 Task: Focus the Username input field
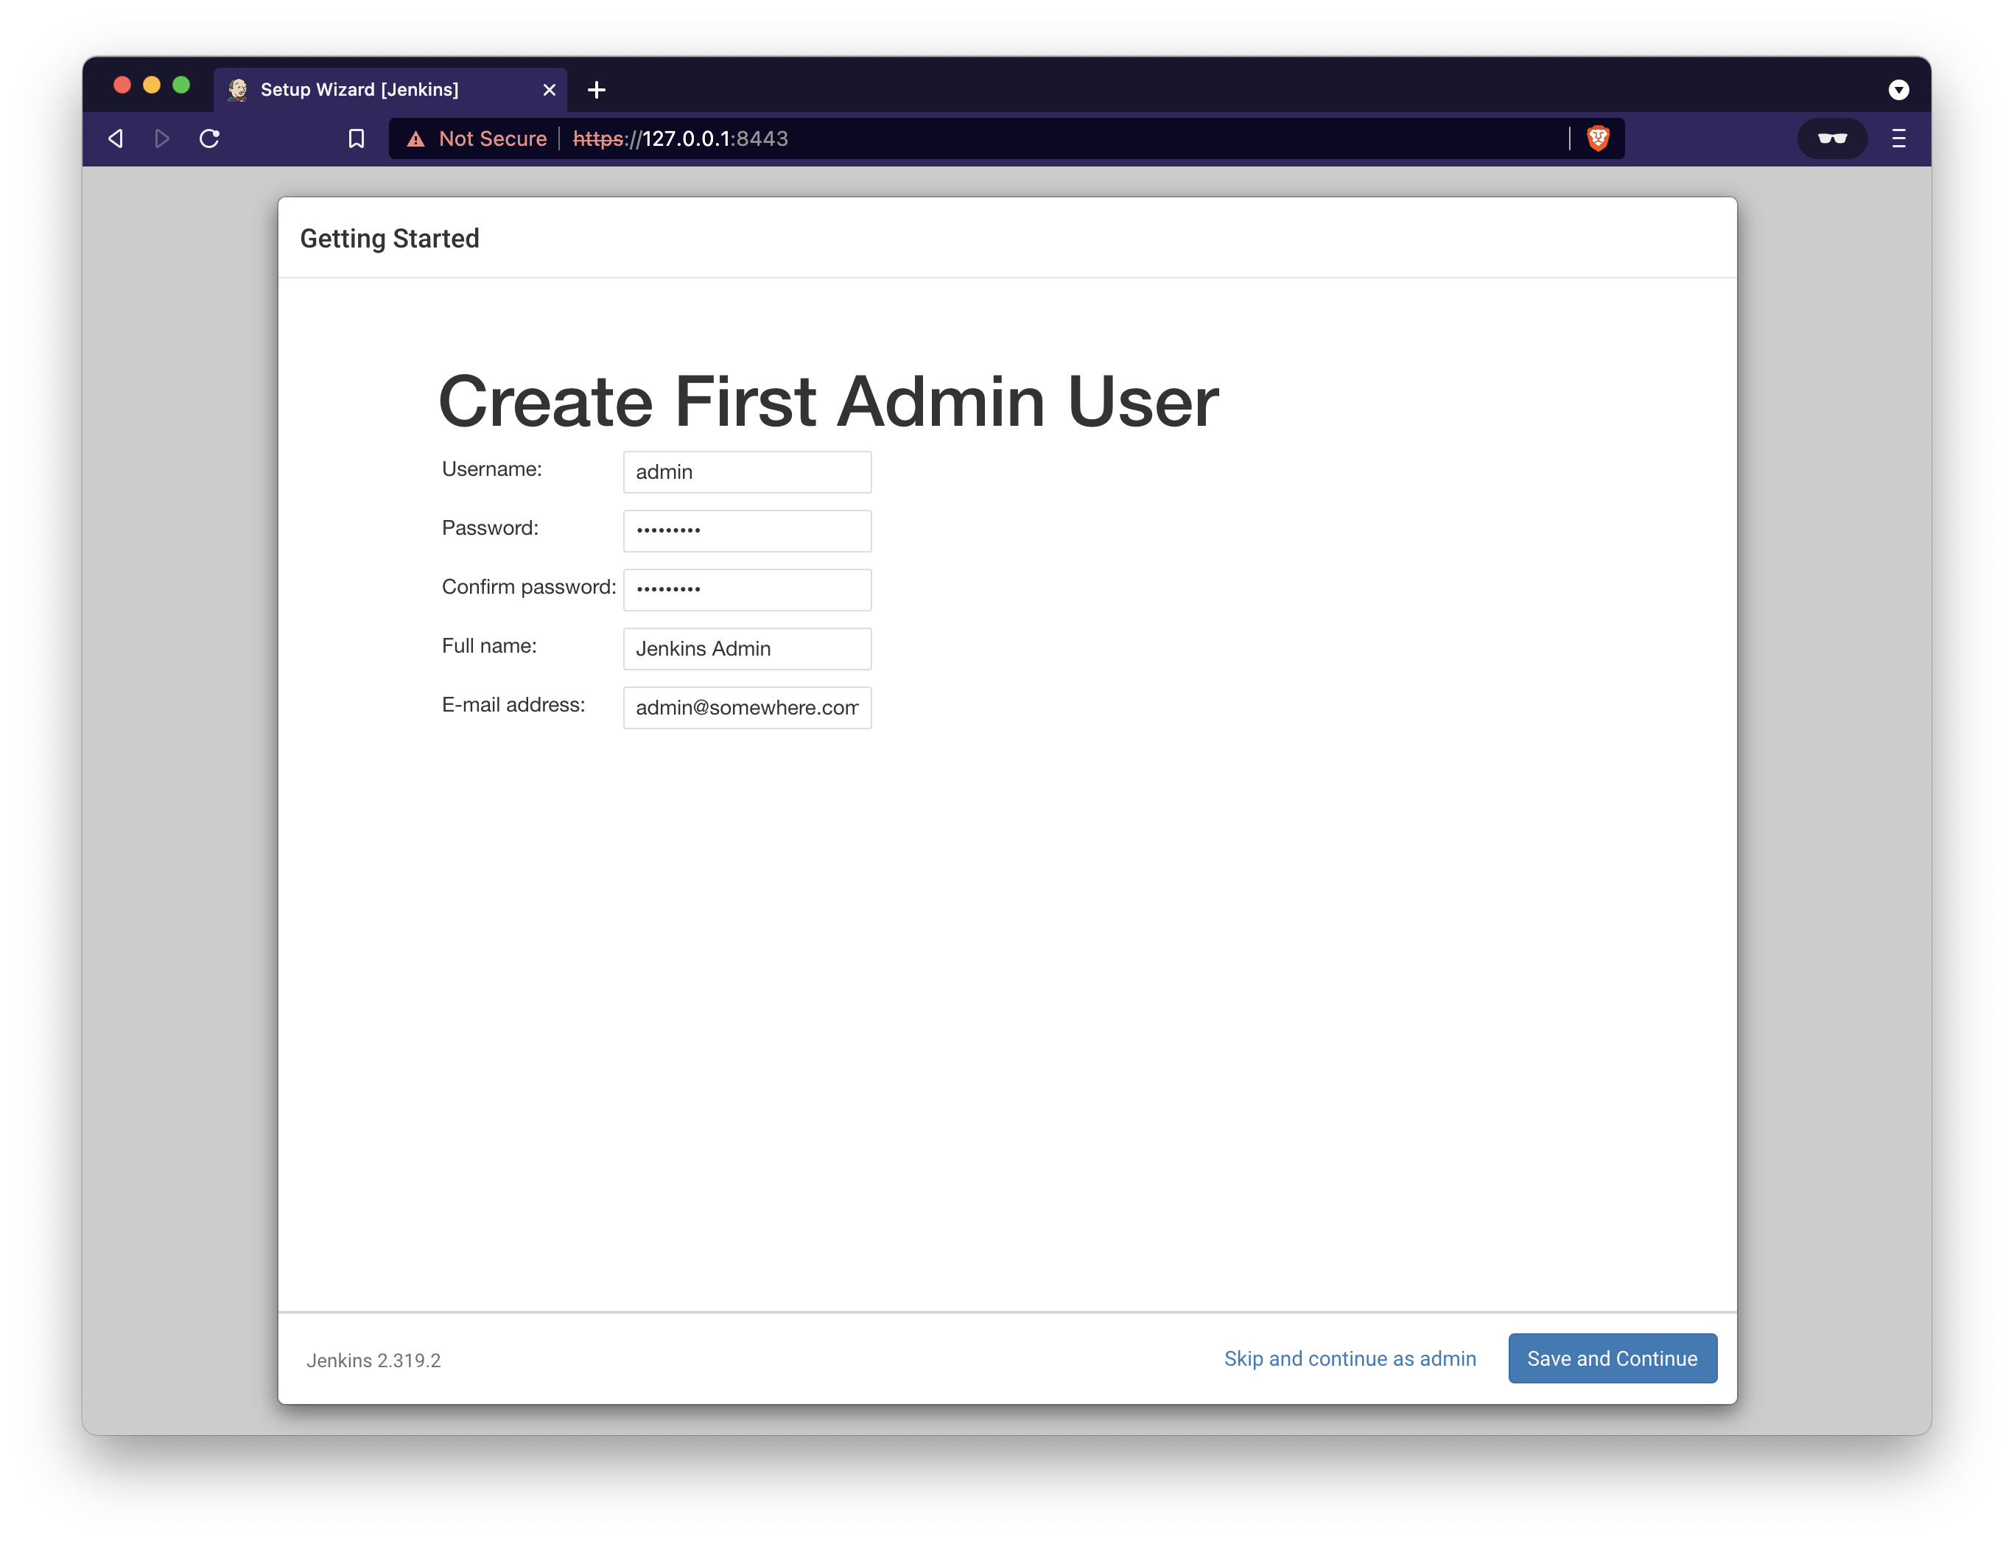[747, 472]
